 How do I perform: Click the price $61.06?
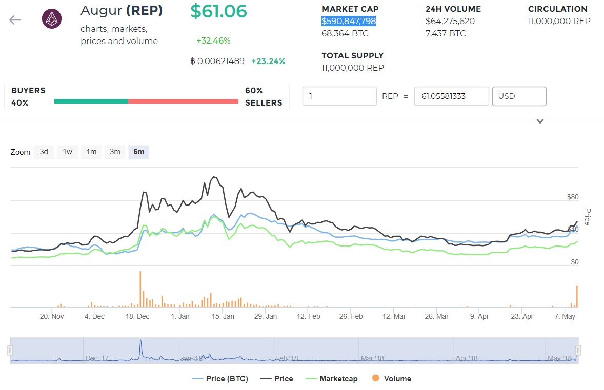pyautogui.click(x=218, y=11)
